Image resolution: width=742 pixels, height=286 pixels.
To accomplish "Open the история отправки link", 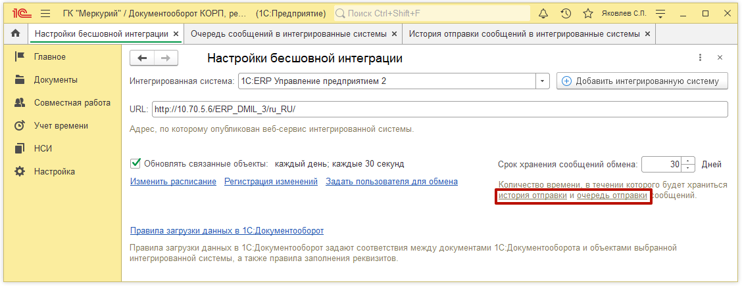I will 533,196.
